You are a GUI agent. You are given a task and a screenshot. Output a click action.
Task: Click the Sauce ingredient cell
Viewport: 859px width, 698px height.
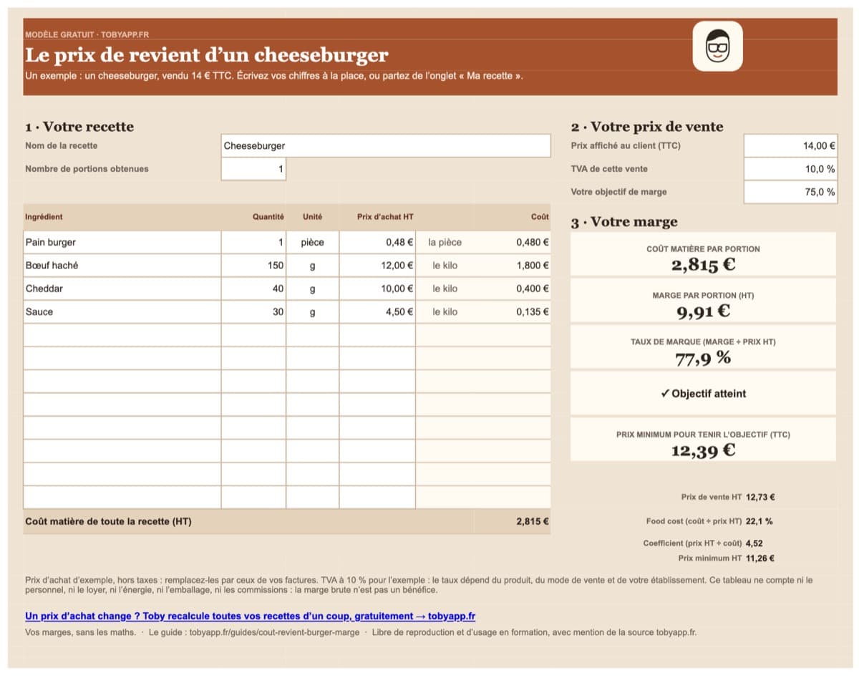pos(122,311)
